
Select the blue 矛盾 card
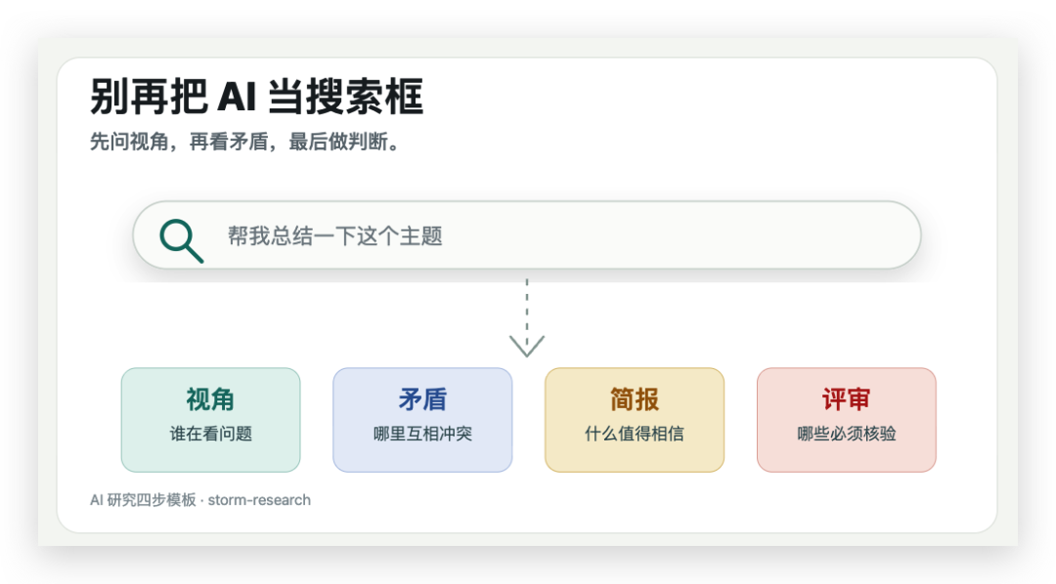(x=422, y=420)
